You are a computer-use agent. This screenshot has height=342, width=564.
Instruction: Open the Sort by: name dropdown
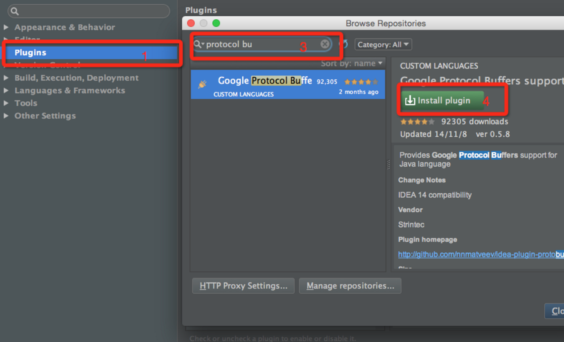[x=352, y=63]
